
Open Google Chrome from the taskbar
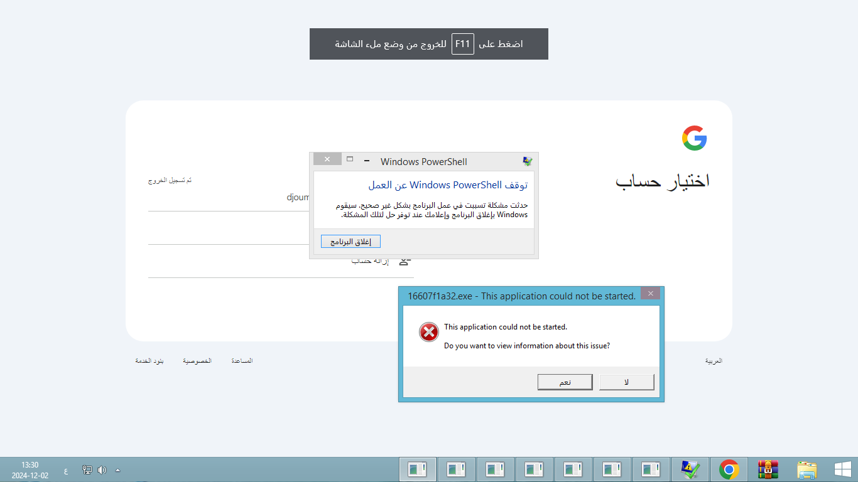tap(729, 469)
